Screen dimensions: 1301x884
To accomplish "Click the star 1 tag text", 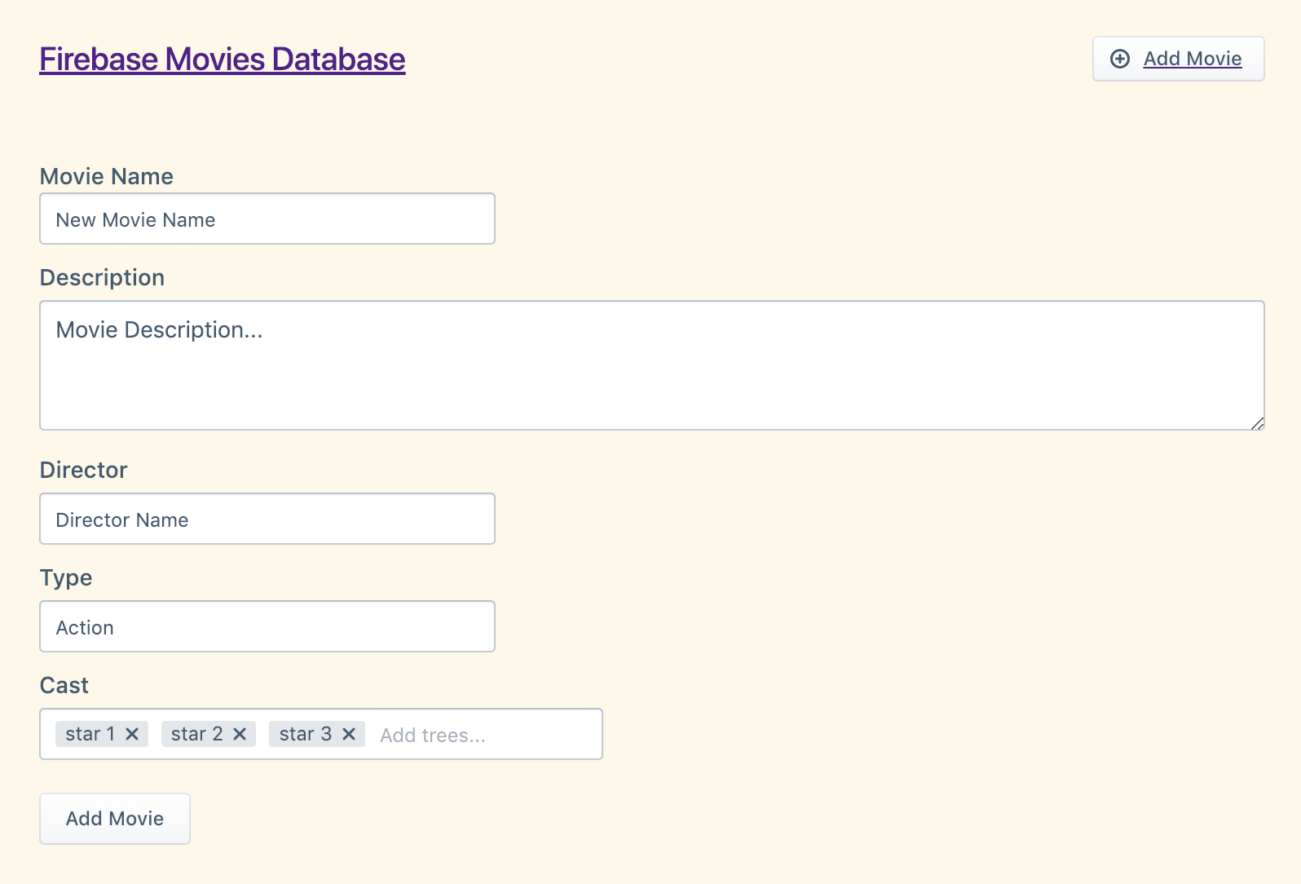I will coord(90,734).
